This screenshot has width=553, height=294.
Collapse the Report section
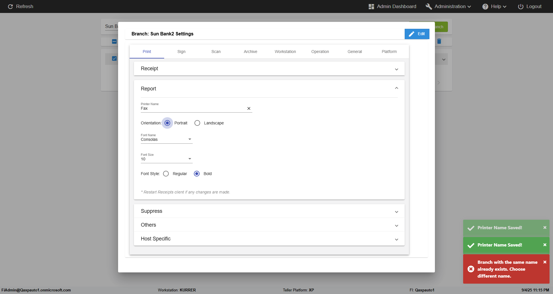click(396, 88)
